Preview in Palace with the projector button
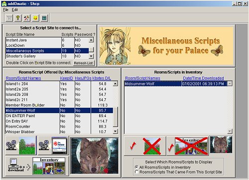This screenshot has width=249, height=180. pos(53,145)
